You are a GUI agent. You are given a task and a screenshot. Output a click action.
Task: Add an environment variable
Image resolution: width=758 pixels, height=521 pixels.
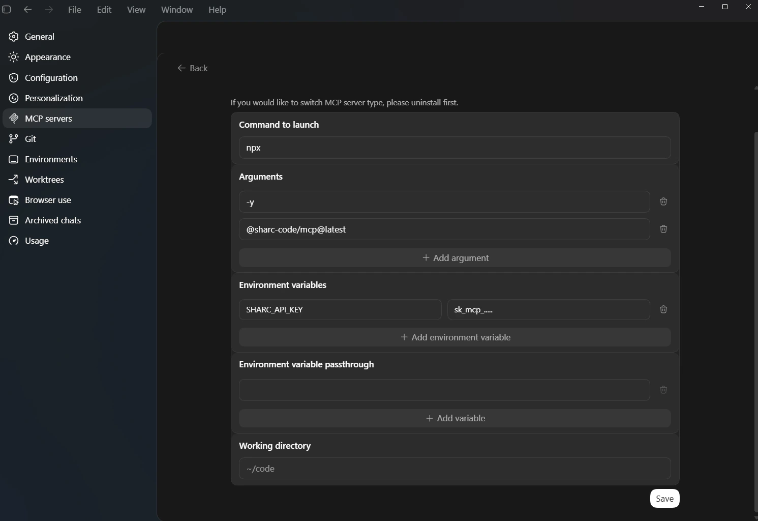pos(455,337)
